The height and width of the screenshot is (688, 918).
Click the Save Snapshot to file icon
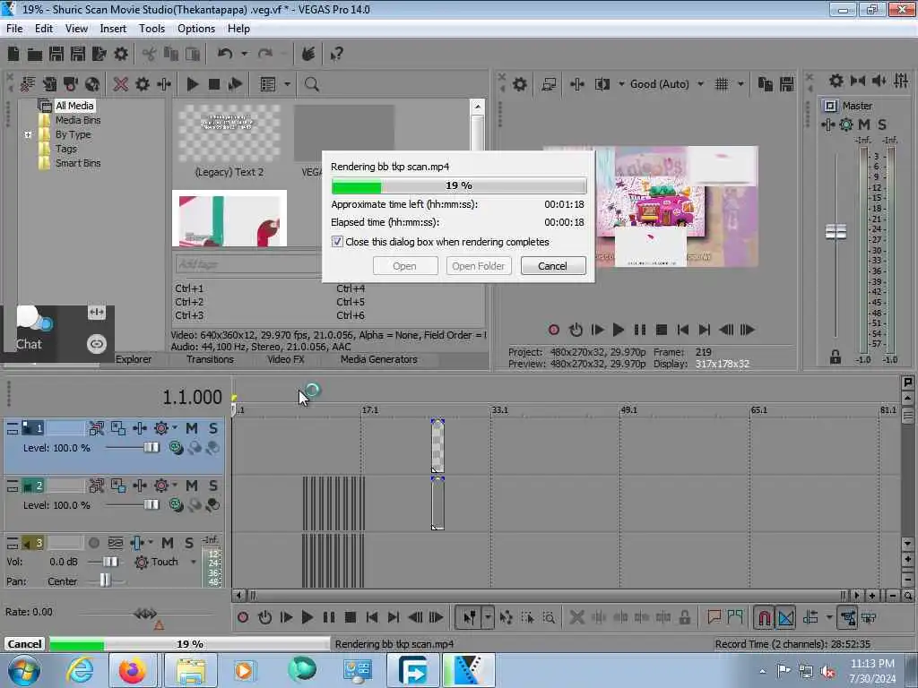787,84
